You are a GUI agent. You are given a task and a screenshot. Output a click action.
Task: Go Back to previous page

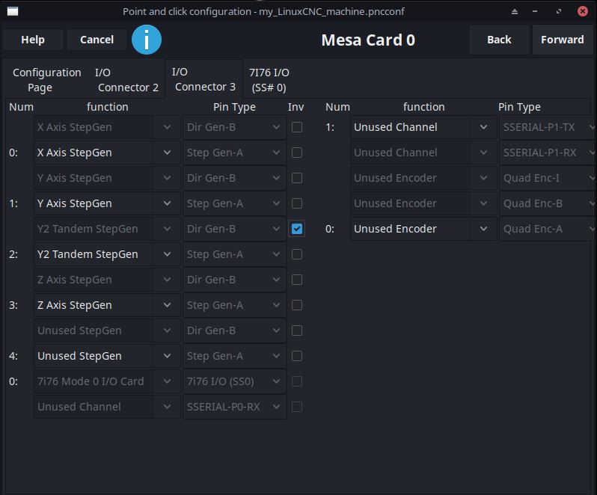(499, 40)
